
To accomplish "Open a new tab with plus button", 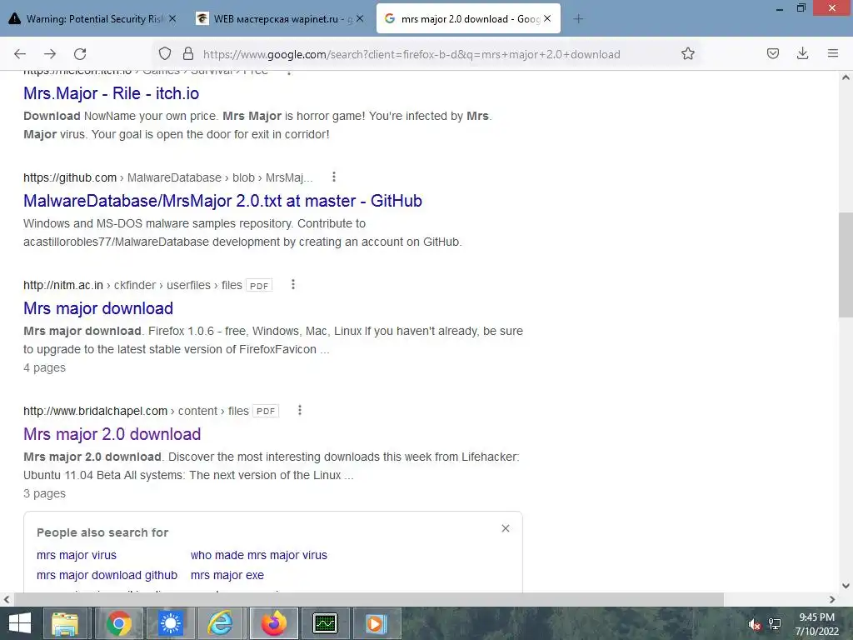I will coord(578,19).
